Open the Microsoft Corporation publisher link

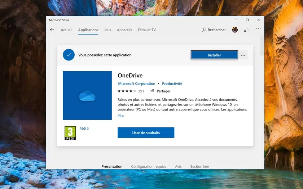[x=137, y=84]
